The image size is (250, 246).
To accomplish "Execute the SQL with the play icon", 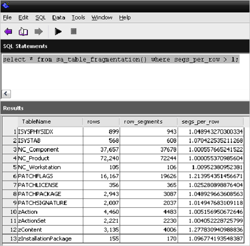I will [58, 31].
